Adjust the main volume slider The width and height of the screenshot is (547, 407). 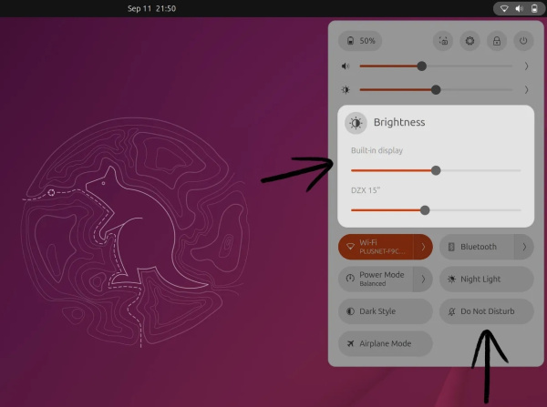436,66
